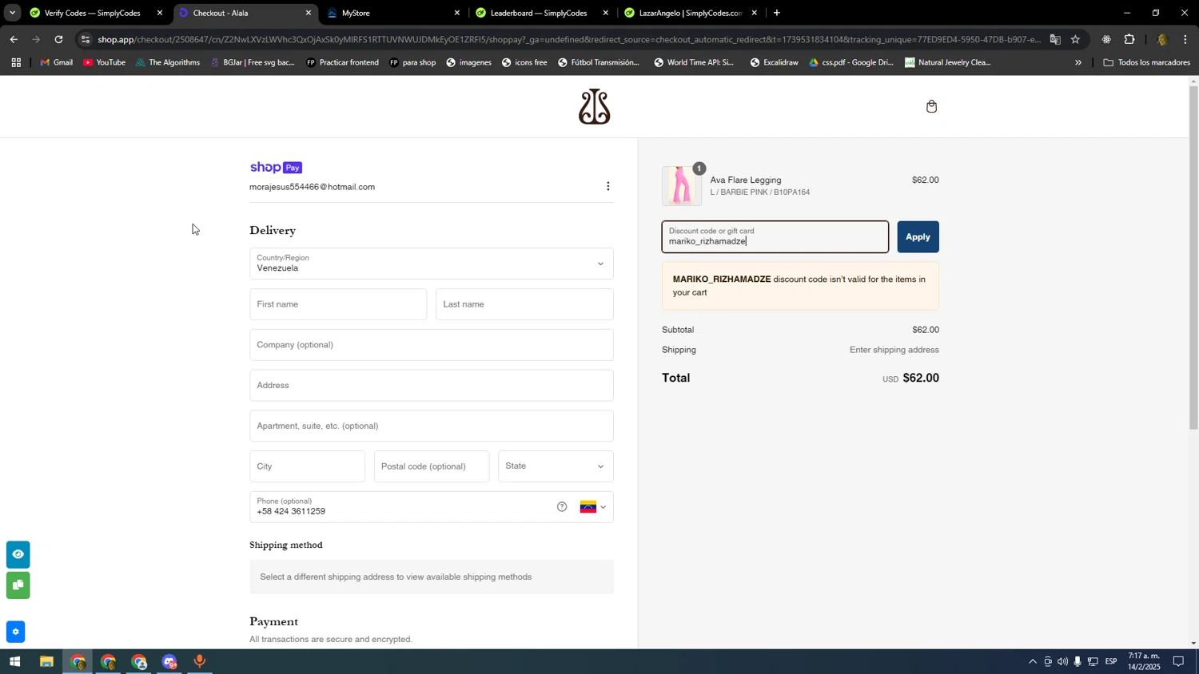Open the World Time API bookmark

click(694, 62)
